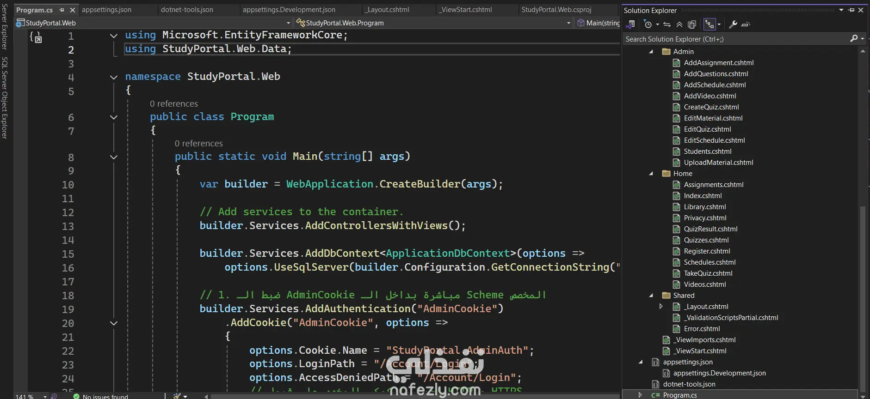
Task: Open the StudyPortal.Web.Program types dropdown
Action: pyautogui.click(x=569, y=23)
